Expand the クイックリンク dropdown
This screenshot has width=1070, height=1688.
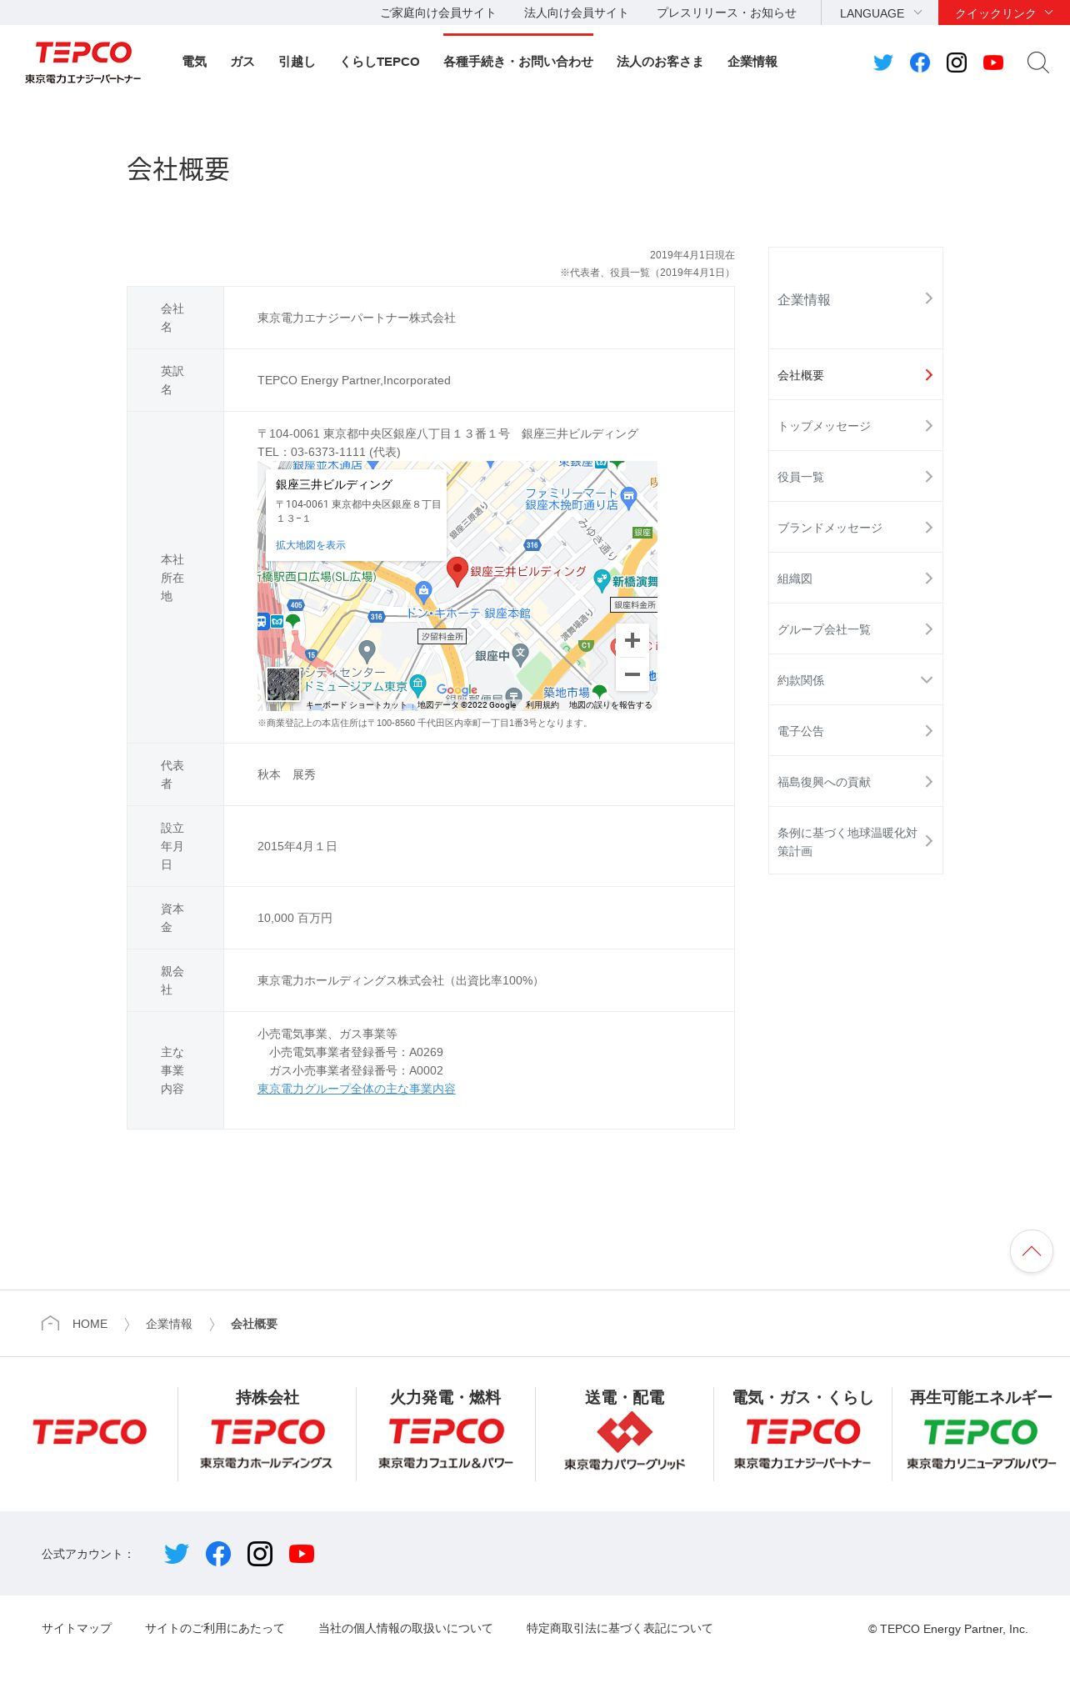click(1004, 13)
